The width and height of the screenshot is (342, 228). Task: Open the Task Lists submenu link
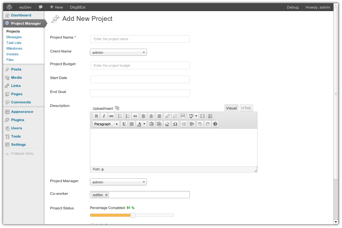click(14, 43)
